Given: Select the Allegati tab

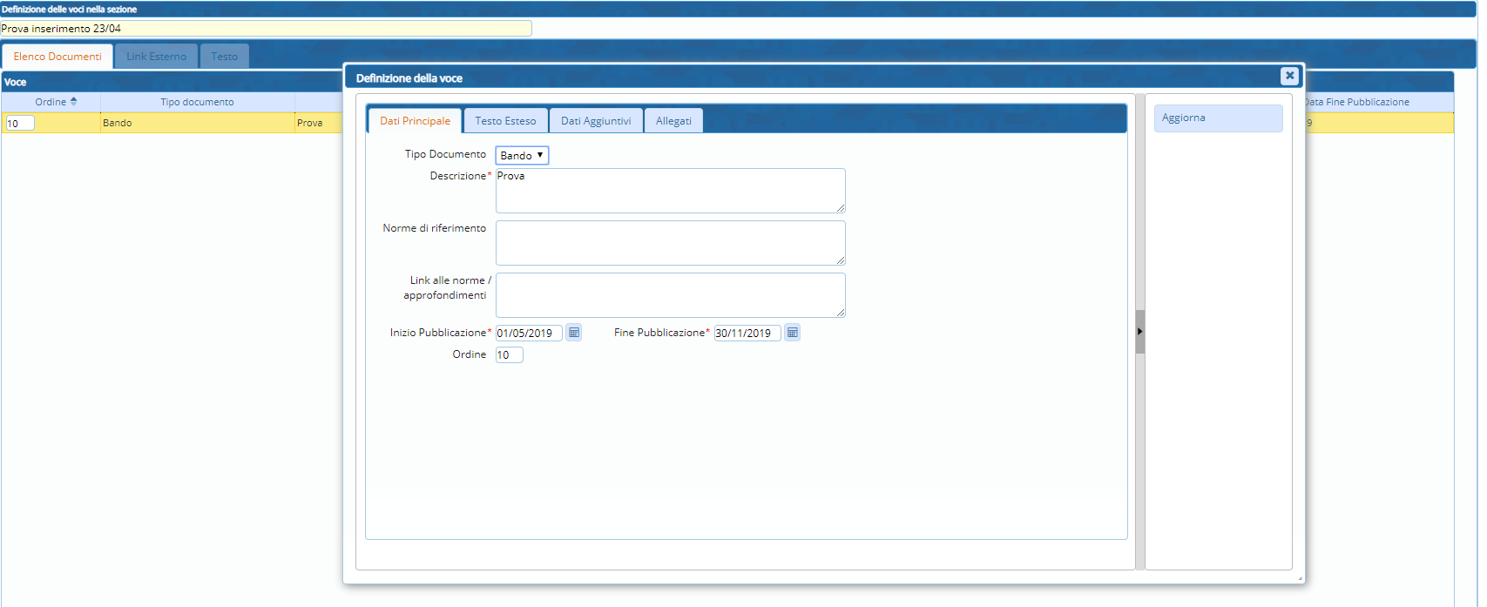Looking at the screenshot, I should click(x=673, y=121).
